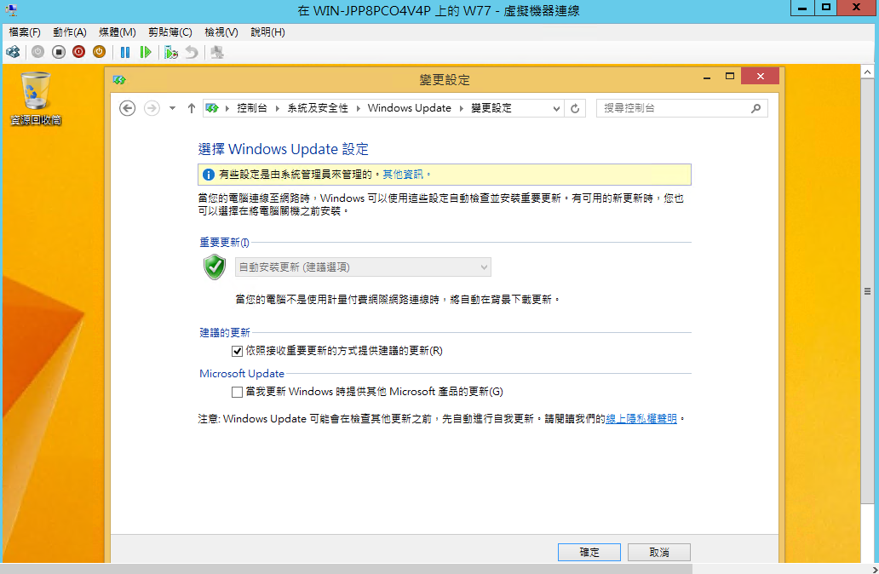879x574 pixels.
Task: Click the 重要更新(I) section label
Action: pyautogui.click(x=224, y=242)
